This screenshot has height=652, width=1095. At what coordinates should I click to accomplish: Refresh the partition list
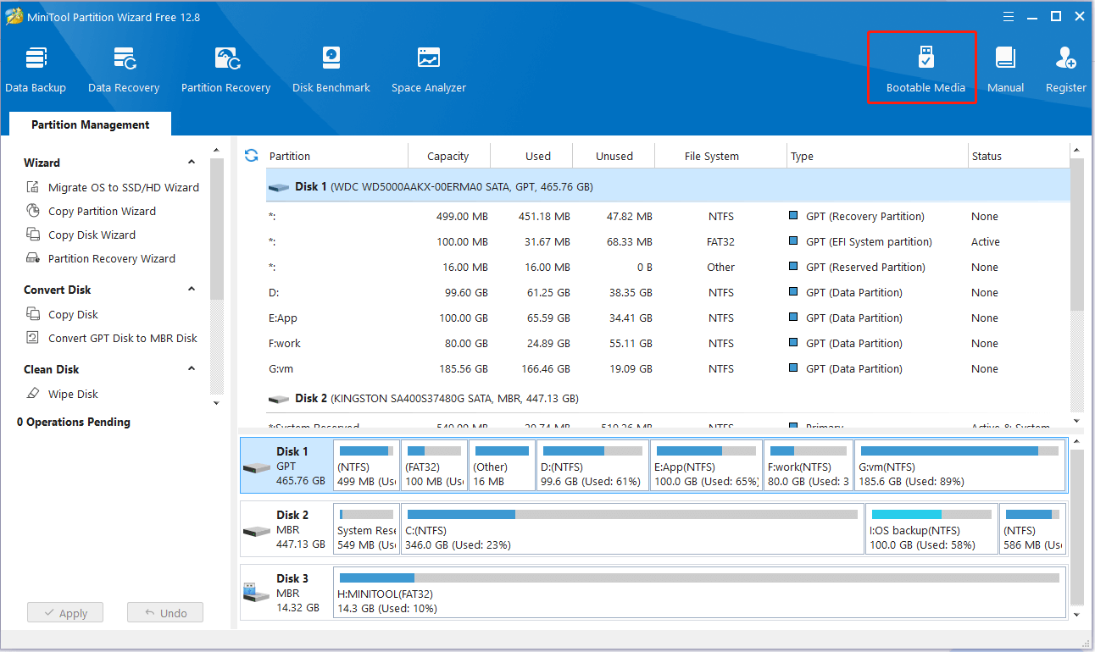tap(251, 156)
